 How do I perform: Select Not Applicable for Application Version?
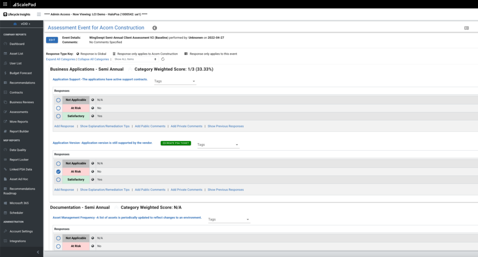pos(58,164)
